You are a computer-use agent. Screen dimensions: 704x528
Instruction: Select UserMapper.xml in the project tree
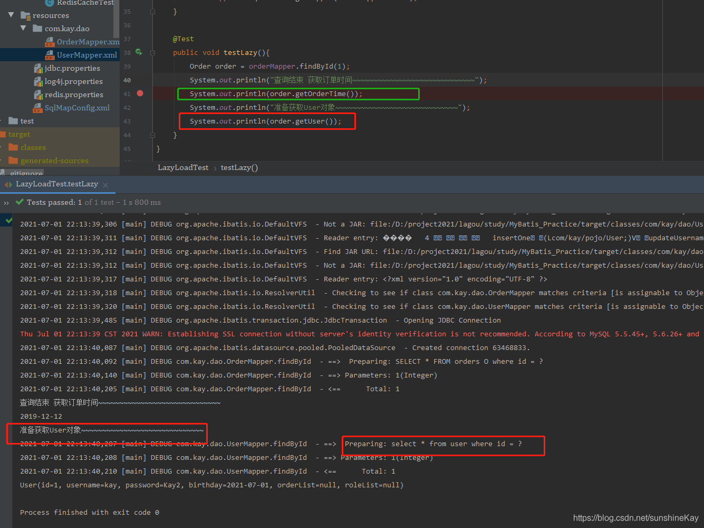coord(87,55)
